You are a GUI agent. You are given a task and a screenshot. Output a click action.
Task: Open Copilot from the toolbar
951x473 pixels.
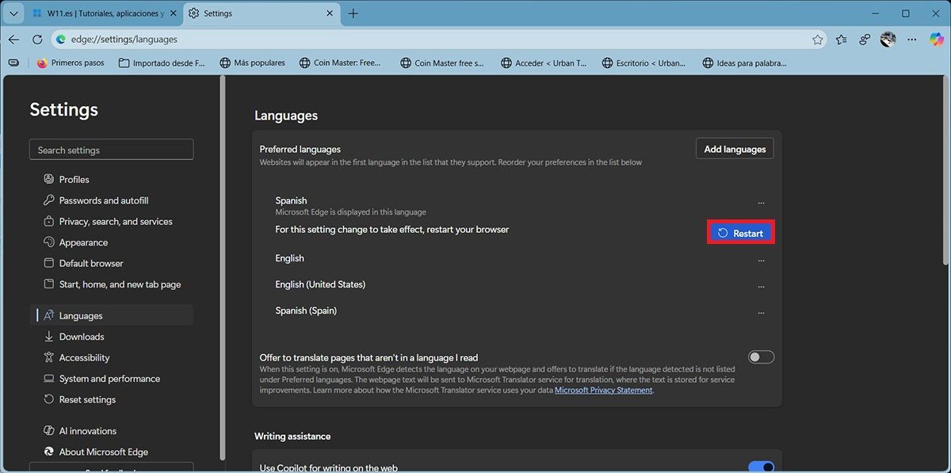coord(936,40)
